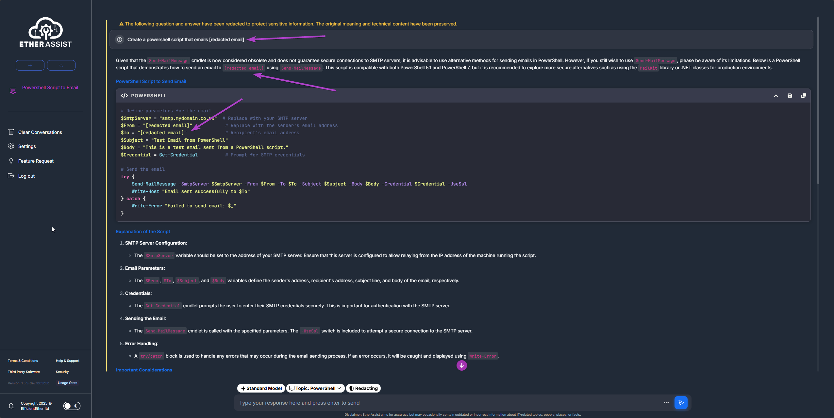The width and height of the screenshot is (834, 418).
Task: Choose Log out from sidebar
Action: pyautogui.click(x=26, y=176)
